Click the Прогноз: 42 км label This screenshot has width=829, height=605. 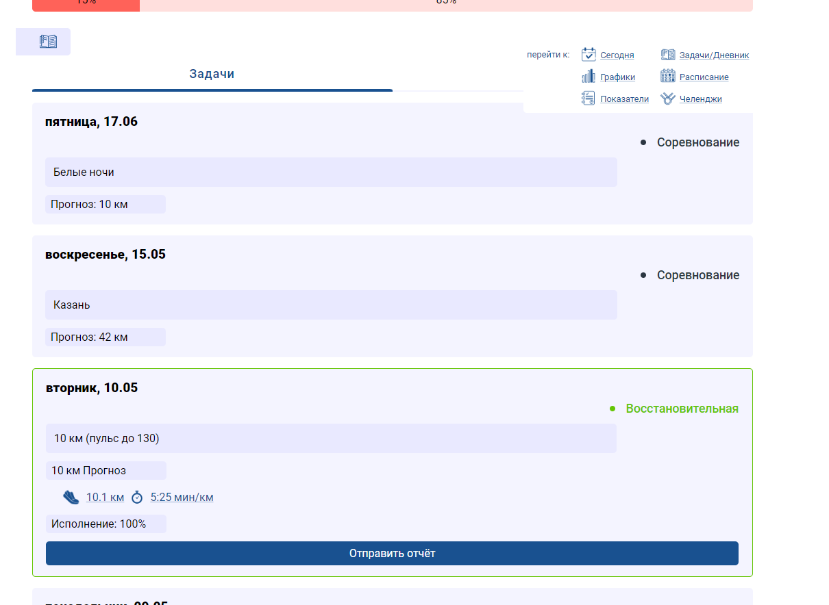point(106,337)
